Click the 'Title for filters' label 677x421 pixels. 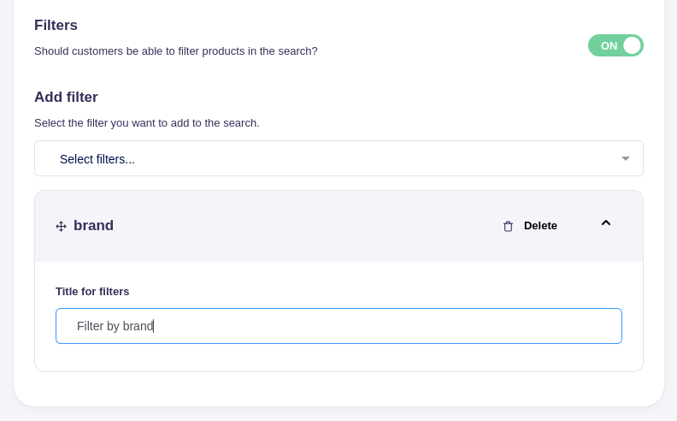[x=92, y=291]
